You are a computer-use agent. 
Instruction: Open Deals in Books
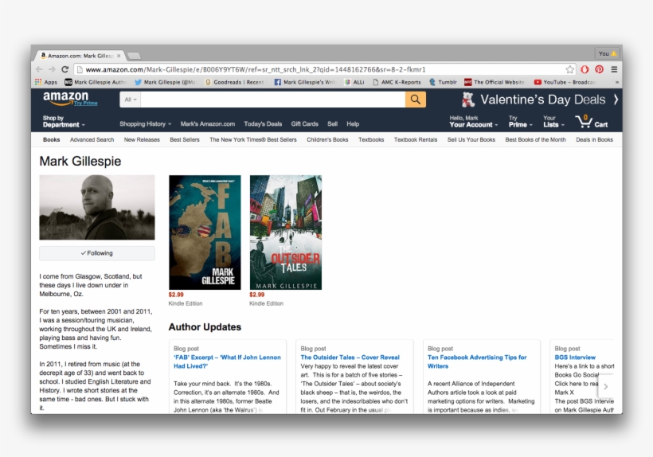(594, 140)
